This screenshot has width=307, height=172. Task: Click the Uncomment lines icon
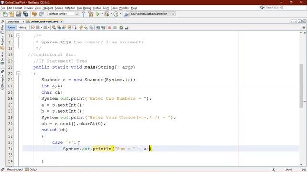(x=127, y=28)
